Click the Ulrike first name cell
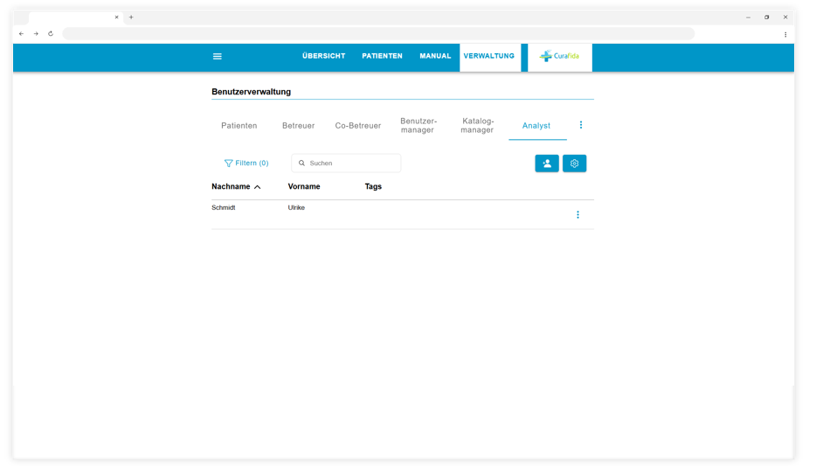This screenshot has width=823, height=466. click(296, 207)
